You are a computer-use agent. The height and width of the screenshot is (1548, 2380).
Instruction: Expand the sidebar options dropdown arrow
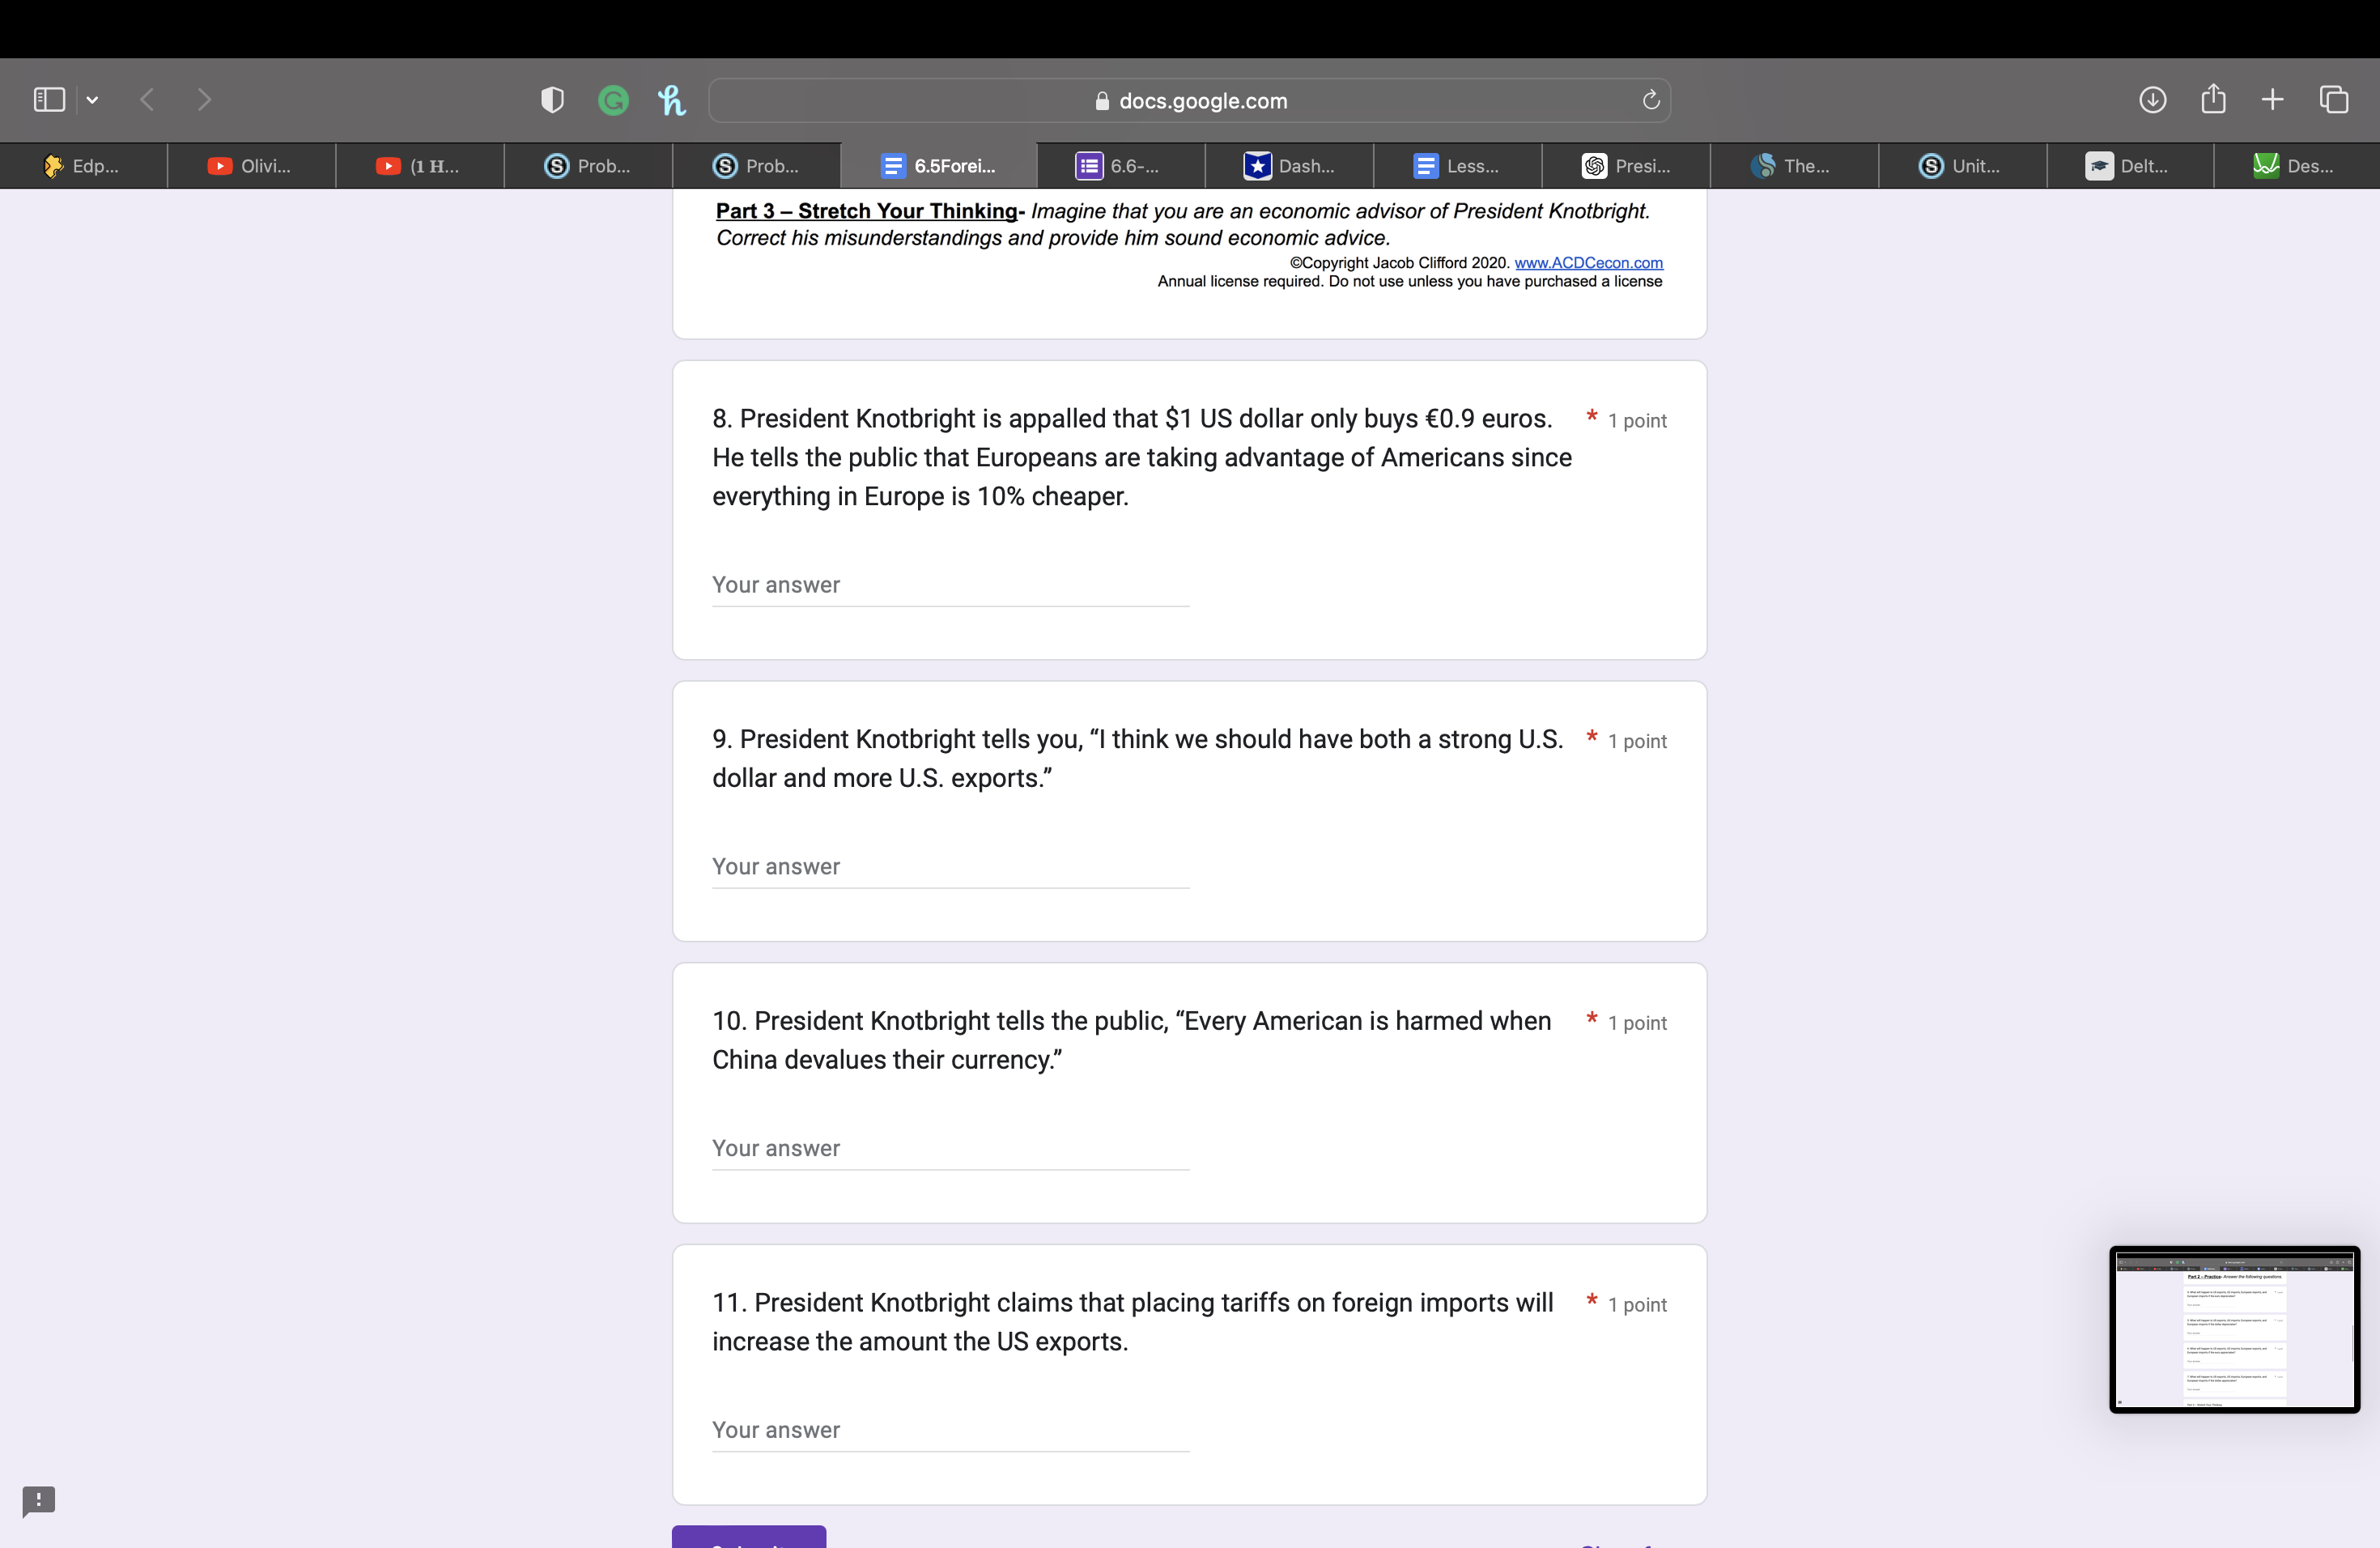coord(92,100)
